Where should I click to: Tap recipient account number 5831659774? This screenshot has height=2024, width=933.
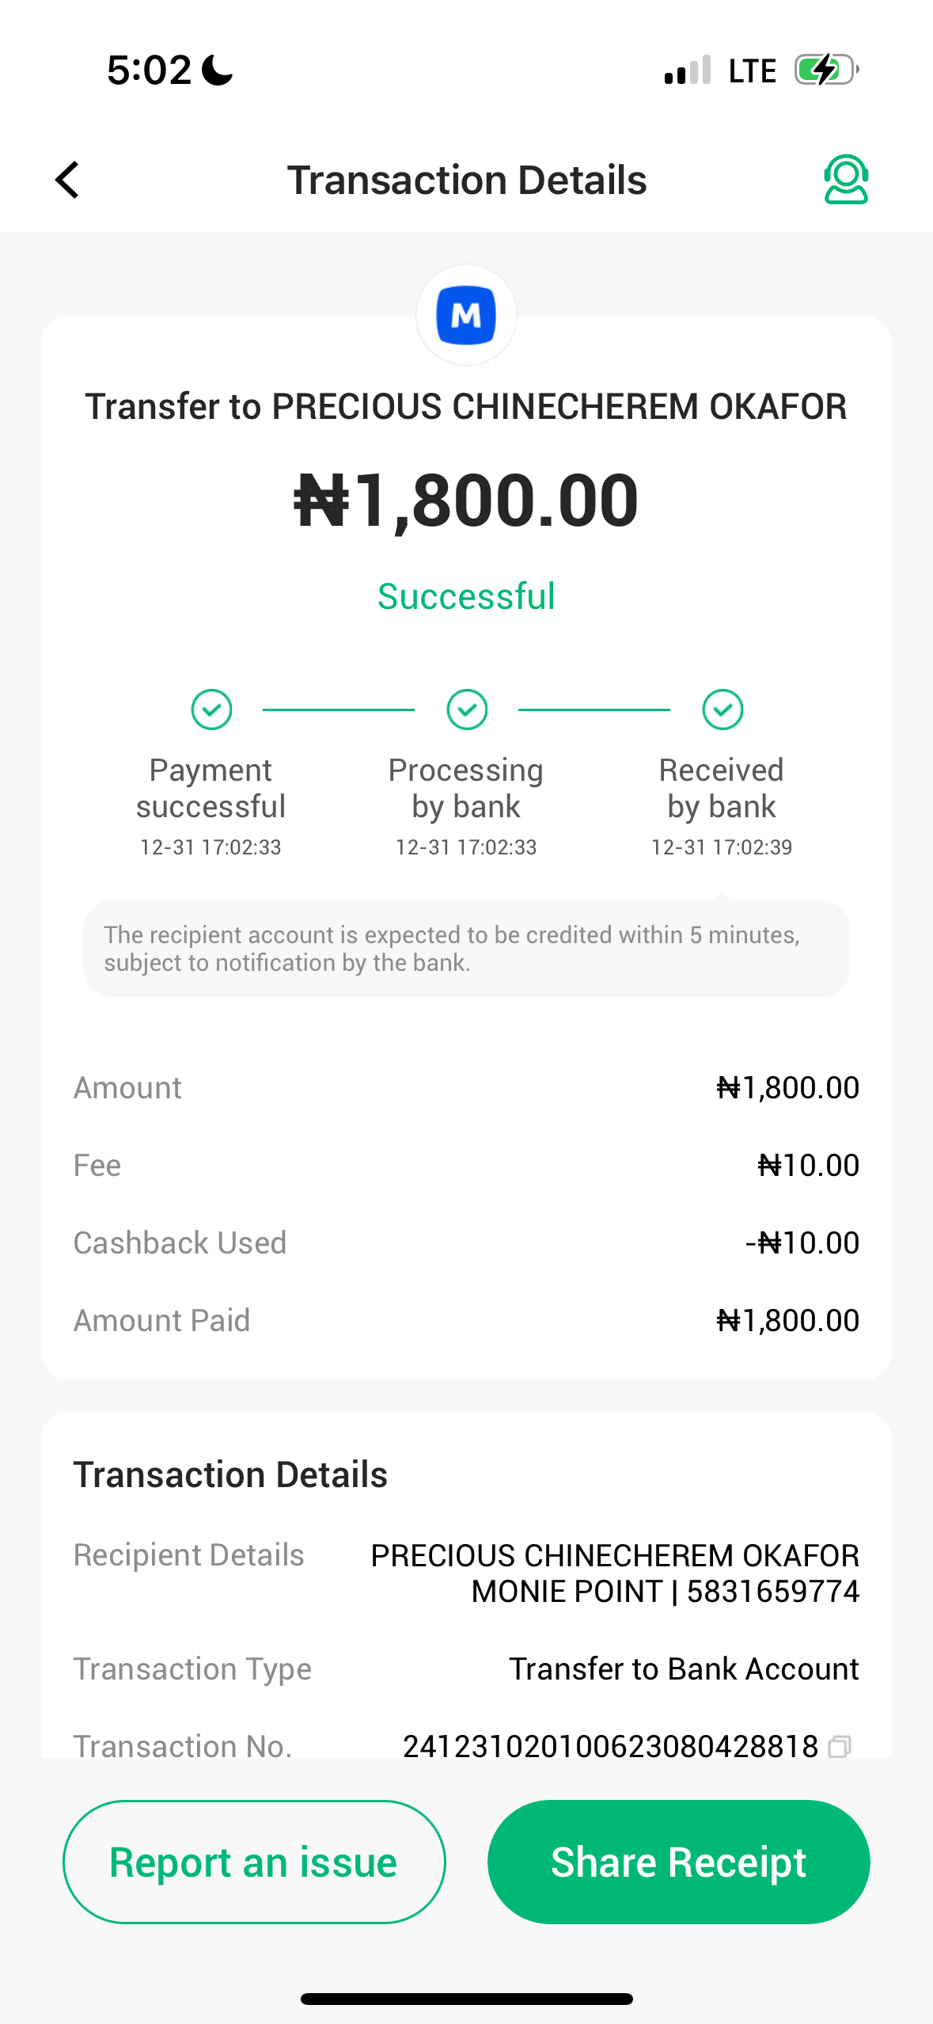(772, 1592)
